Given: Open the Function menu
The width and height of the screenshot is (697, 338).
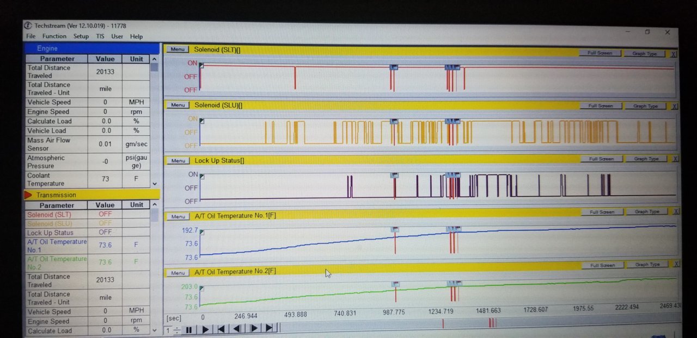Looking at the screenshot, I should pos(54,36).
